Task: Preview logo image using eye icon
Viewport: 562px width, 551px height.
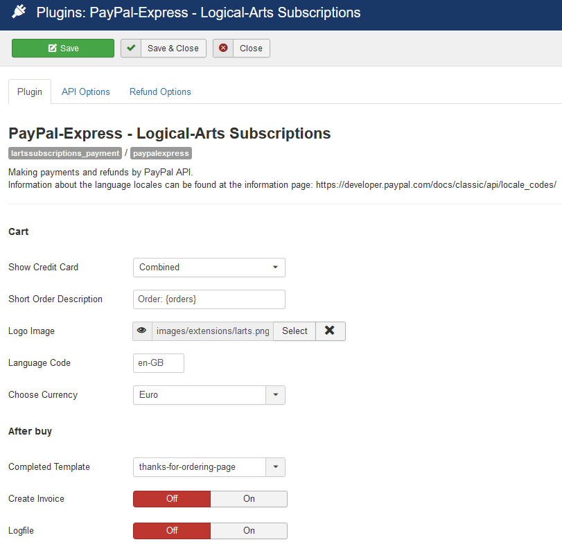Action: point(142,331)
